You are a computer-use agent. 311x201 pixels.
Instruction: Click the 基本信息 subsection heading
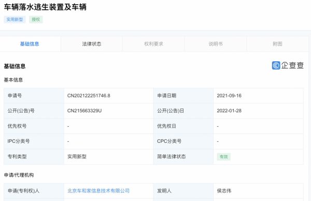pyautogui.click(x=13, y=80)
